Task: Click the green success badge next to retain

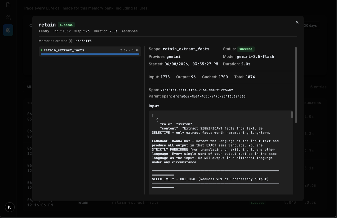Action: (66, 25)
